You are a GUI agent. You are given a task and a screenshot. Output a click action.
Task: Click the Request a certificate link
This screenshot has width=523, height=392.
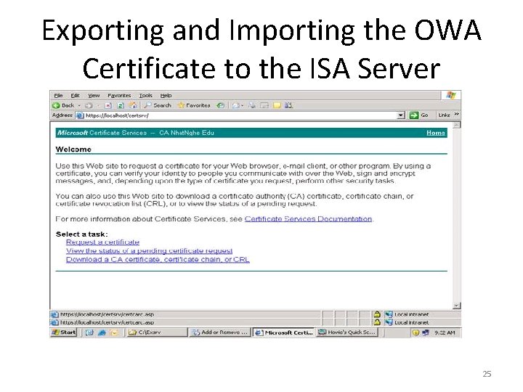point(102,242)
